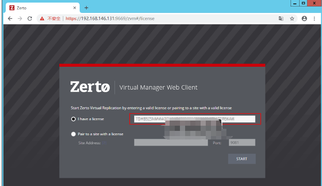Select 'Pair to a site with a license'
Screen dimensions: 322x186
click(73, 134)
